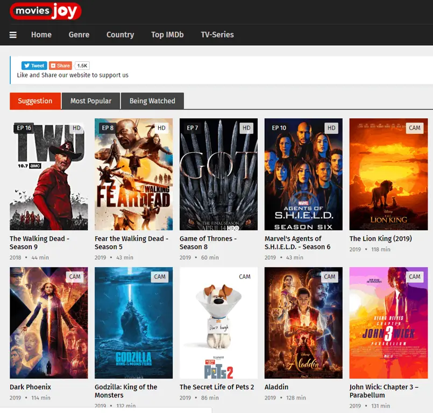
Task: Click 'Like and Share our website' text
Action: tap(73, 75)
